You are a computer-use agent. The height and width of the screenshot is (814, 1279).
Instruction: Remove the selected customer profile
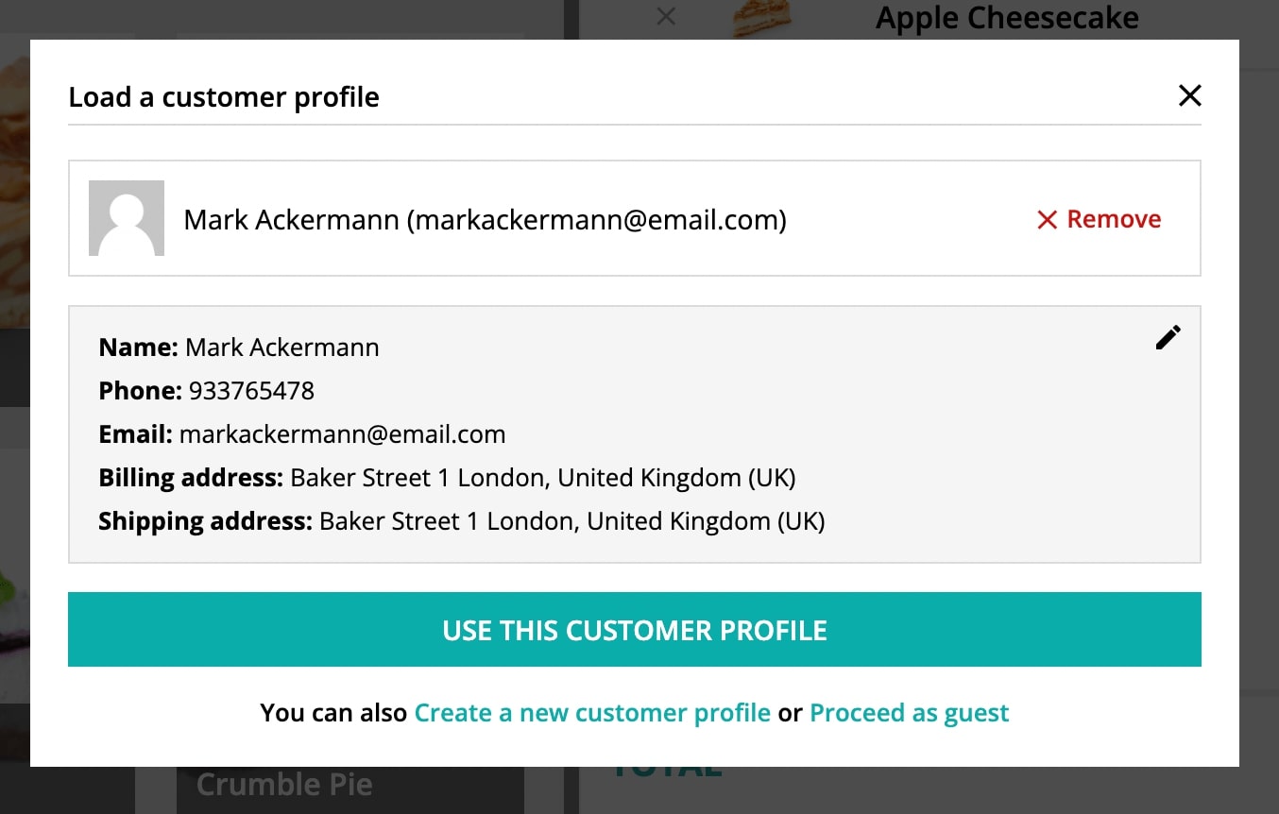[1100, 219]
